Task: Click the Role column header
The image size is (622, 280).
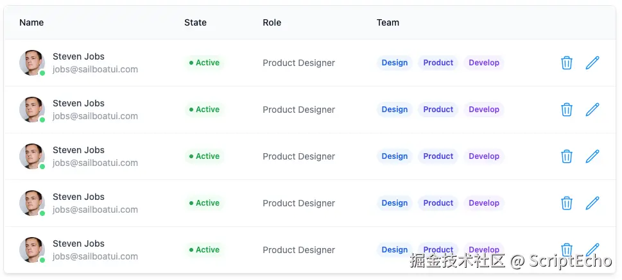Action: coord(272,22)
